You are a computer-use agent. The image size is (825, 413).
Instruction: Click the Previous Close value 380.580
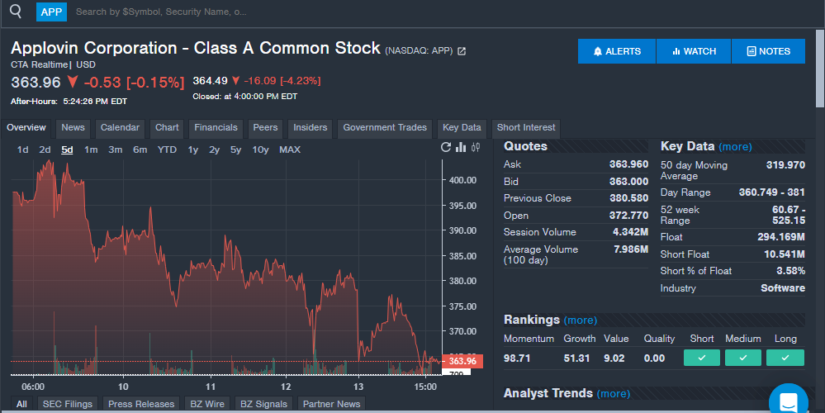pos(628,198)
